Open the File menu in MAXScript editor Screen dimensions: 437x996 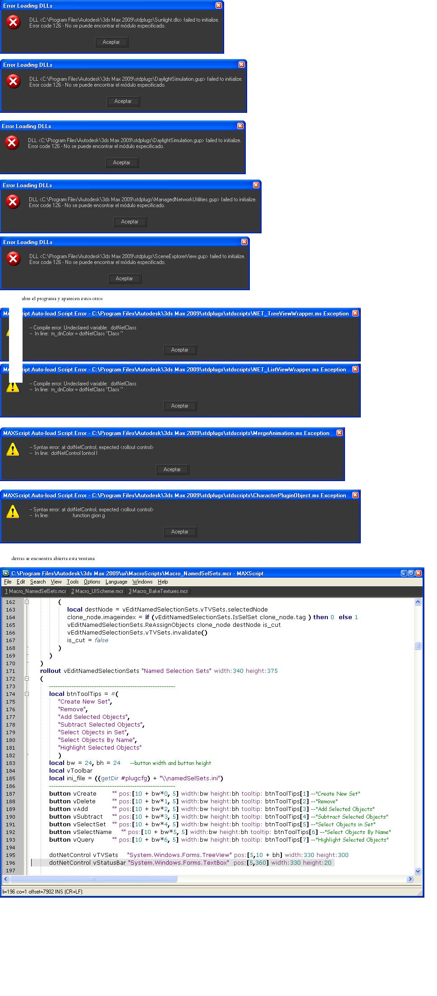[x=8, y=582]
